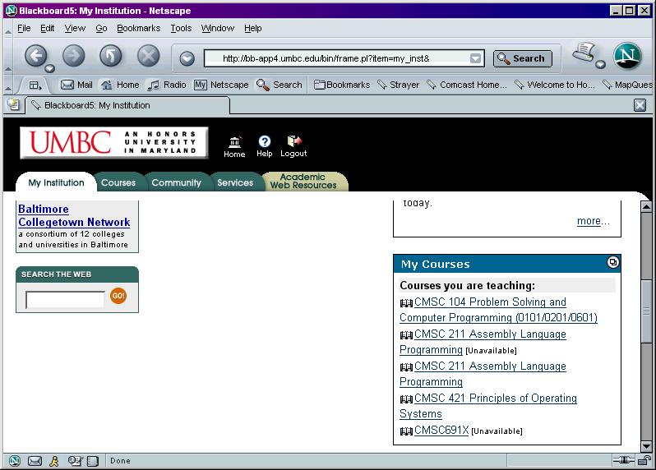Open the sidebar layout icon on personal toolbar
Image resolution: width=656 pixels, height=470 pixels.
click(x=35, y=85)
